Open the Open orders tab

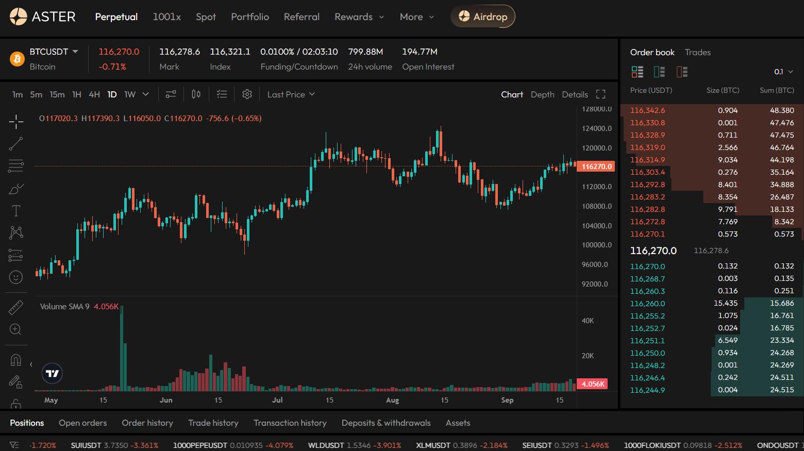tap(82, 423)
